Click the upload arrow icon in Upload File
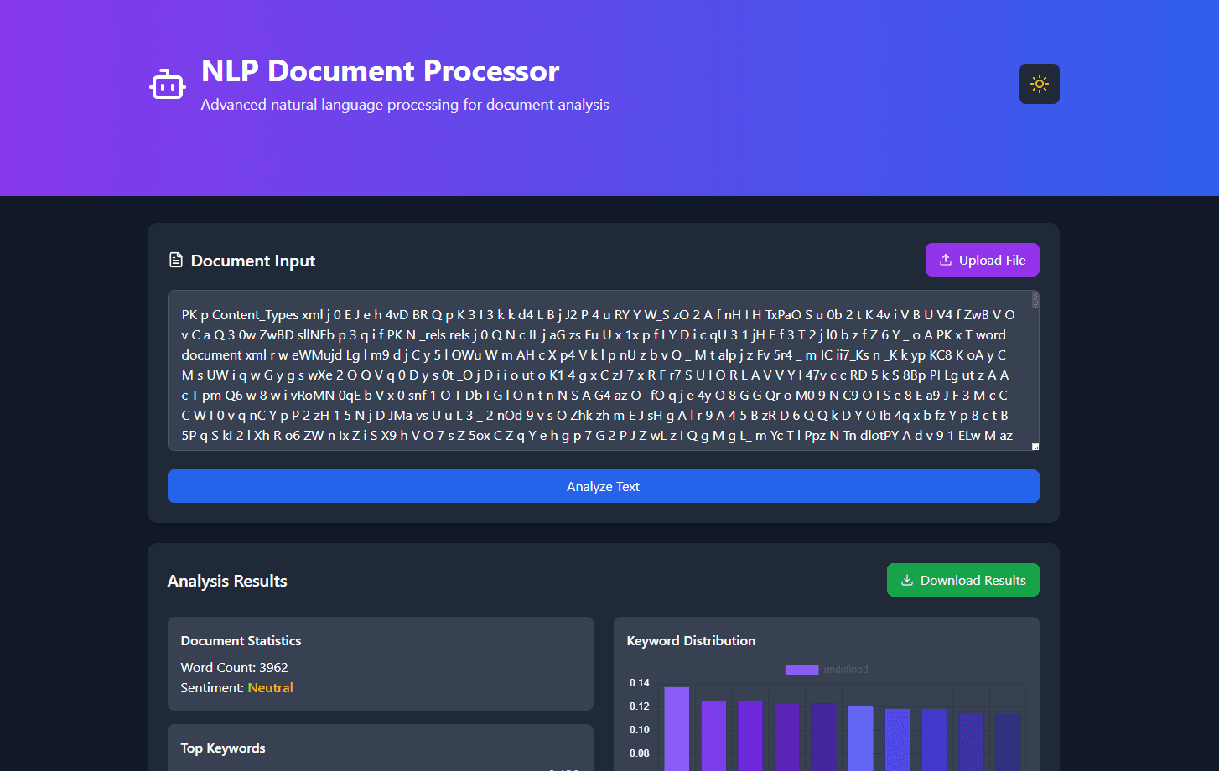Image resolution: width=1219 pixels, height=771 pixels. (946, 260)
